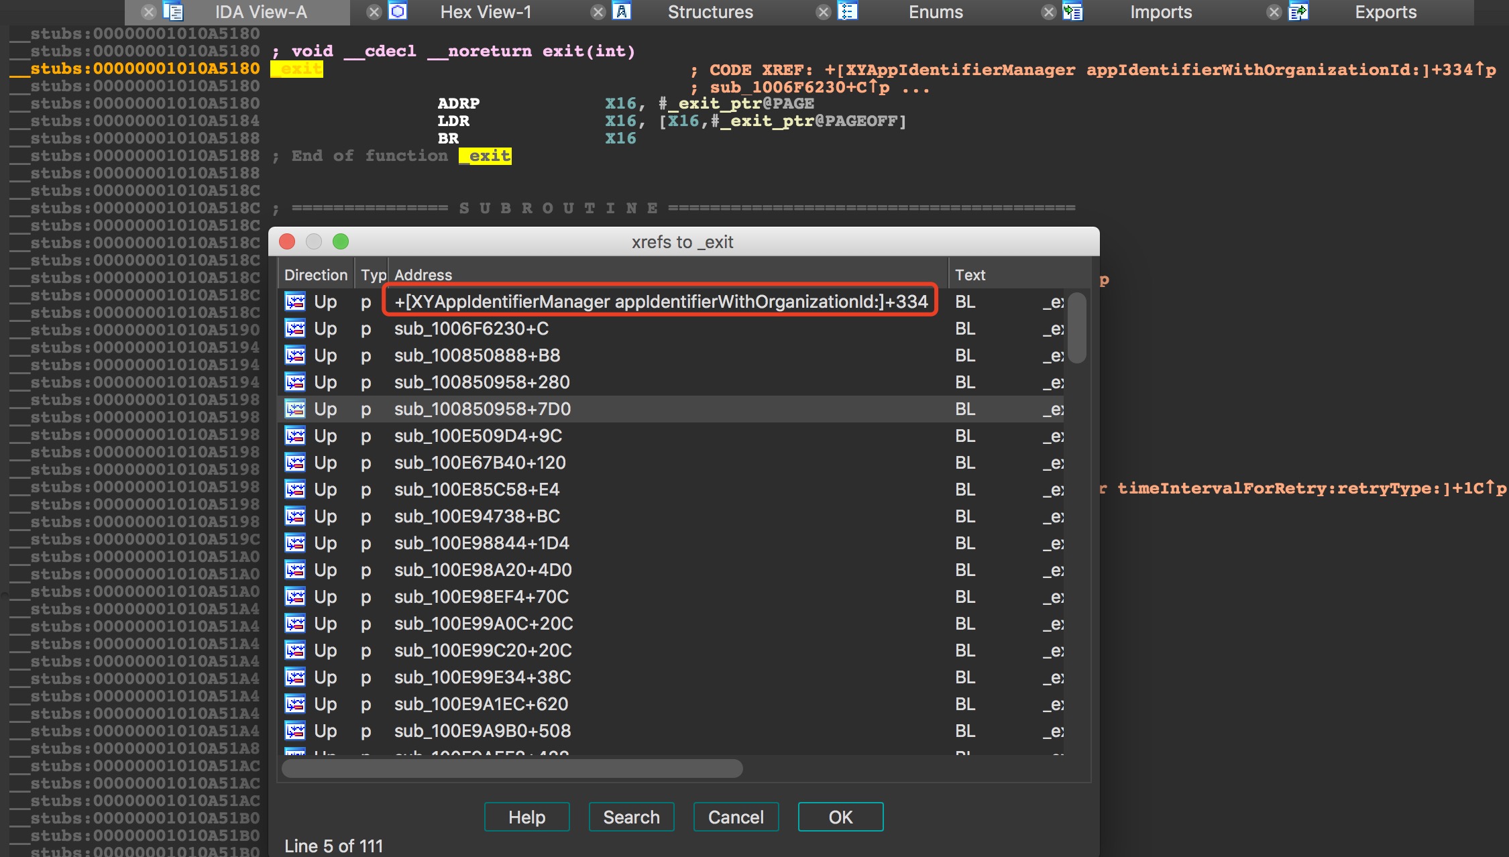Click the Exports tab icon
Image resolution: width=1509 pixels, height=857 pixels.
click(1298, 11)
